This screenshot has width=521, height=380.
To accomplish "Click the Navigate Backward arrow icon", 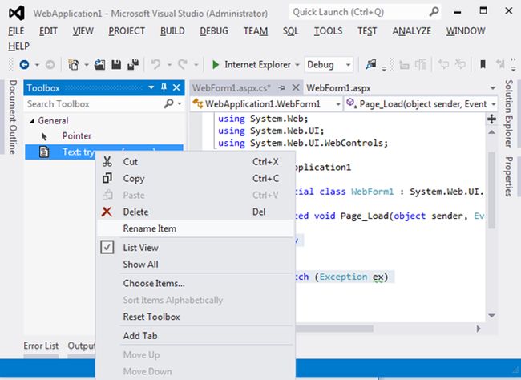I will [24, 64].
